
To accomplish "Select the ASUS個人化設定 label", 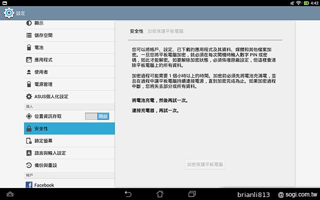I will point(51,96).
